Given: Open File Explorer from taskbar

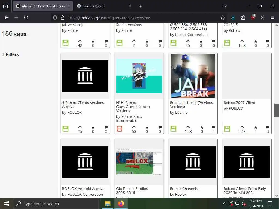Looking at the screenshot, I should [107, 204].
